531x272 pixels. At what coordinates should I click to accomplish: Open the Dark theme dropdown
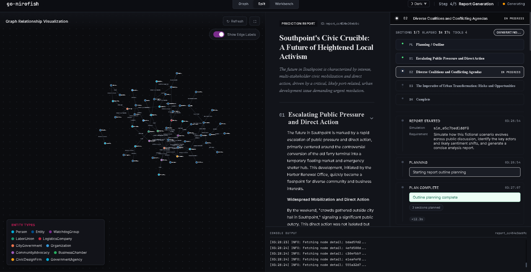pyautogui.click(x=419, y=4)
